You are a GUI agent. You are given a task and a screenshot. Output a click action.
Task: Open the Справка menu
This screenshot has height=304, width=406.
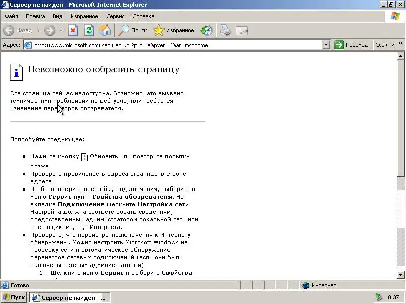(144, 16)
